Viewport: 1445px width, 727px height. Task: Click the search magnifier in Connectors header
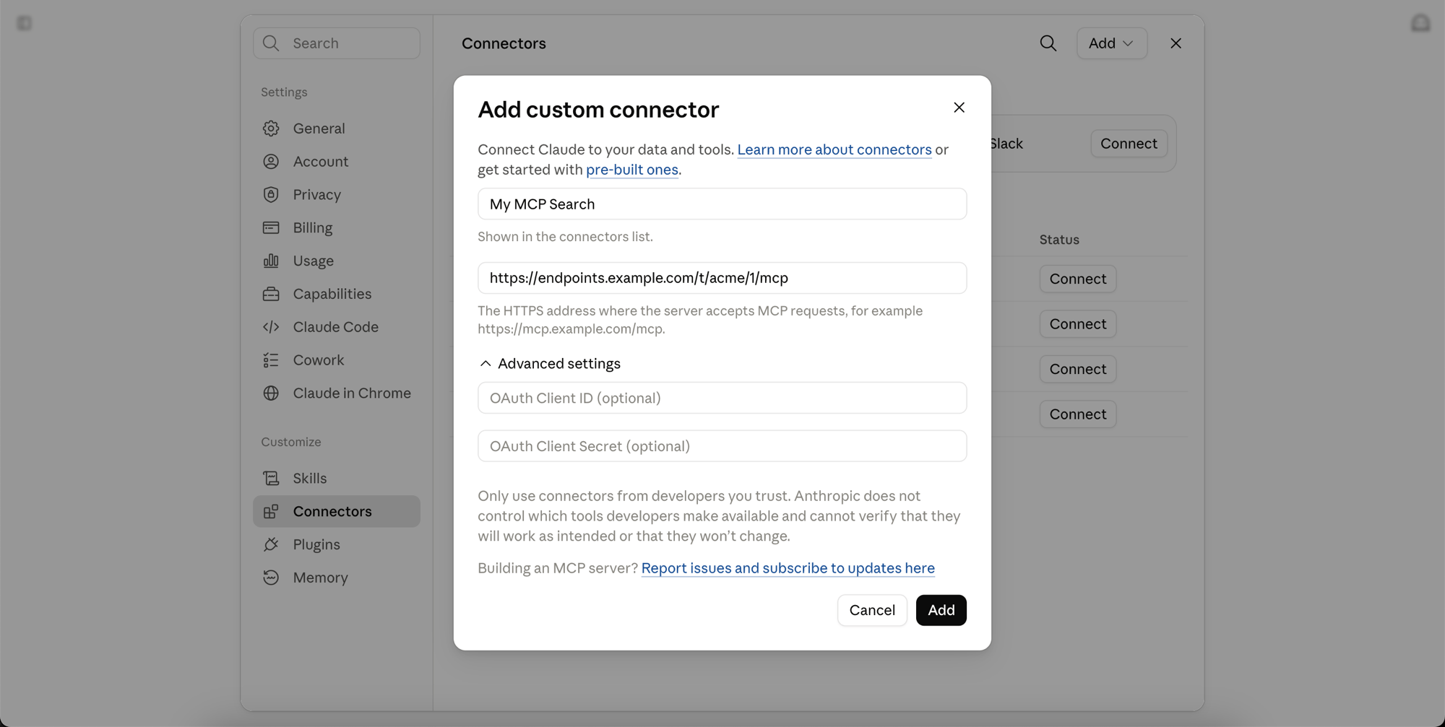tap(1048, 43)
